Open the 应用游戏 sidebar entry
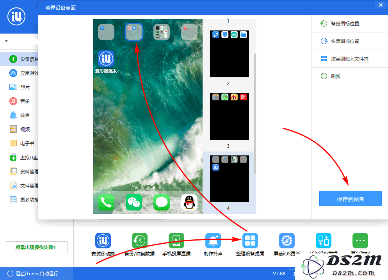This screenshot has width=388, height=280. (x=19, y=73)
